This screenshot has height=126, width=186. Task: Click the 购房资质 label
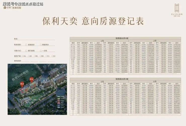pos(18,45)
